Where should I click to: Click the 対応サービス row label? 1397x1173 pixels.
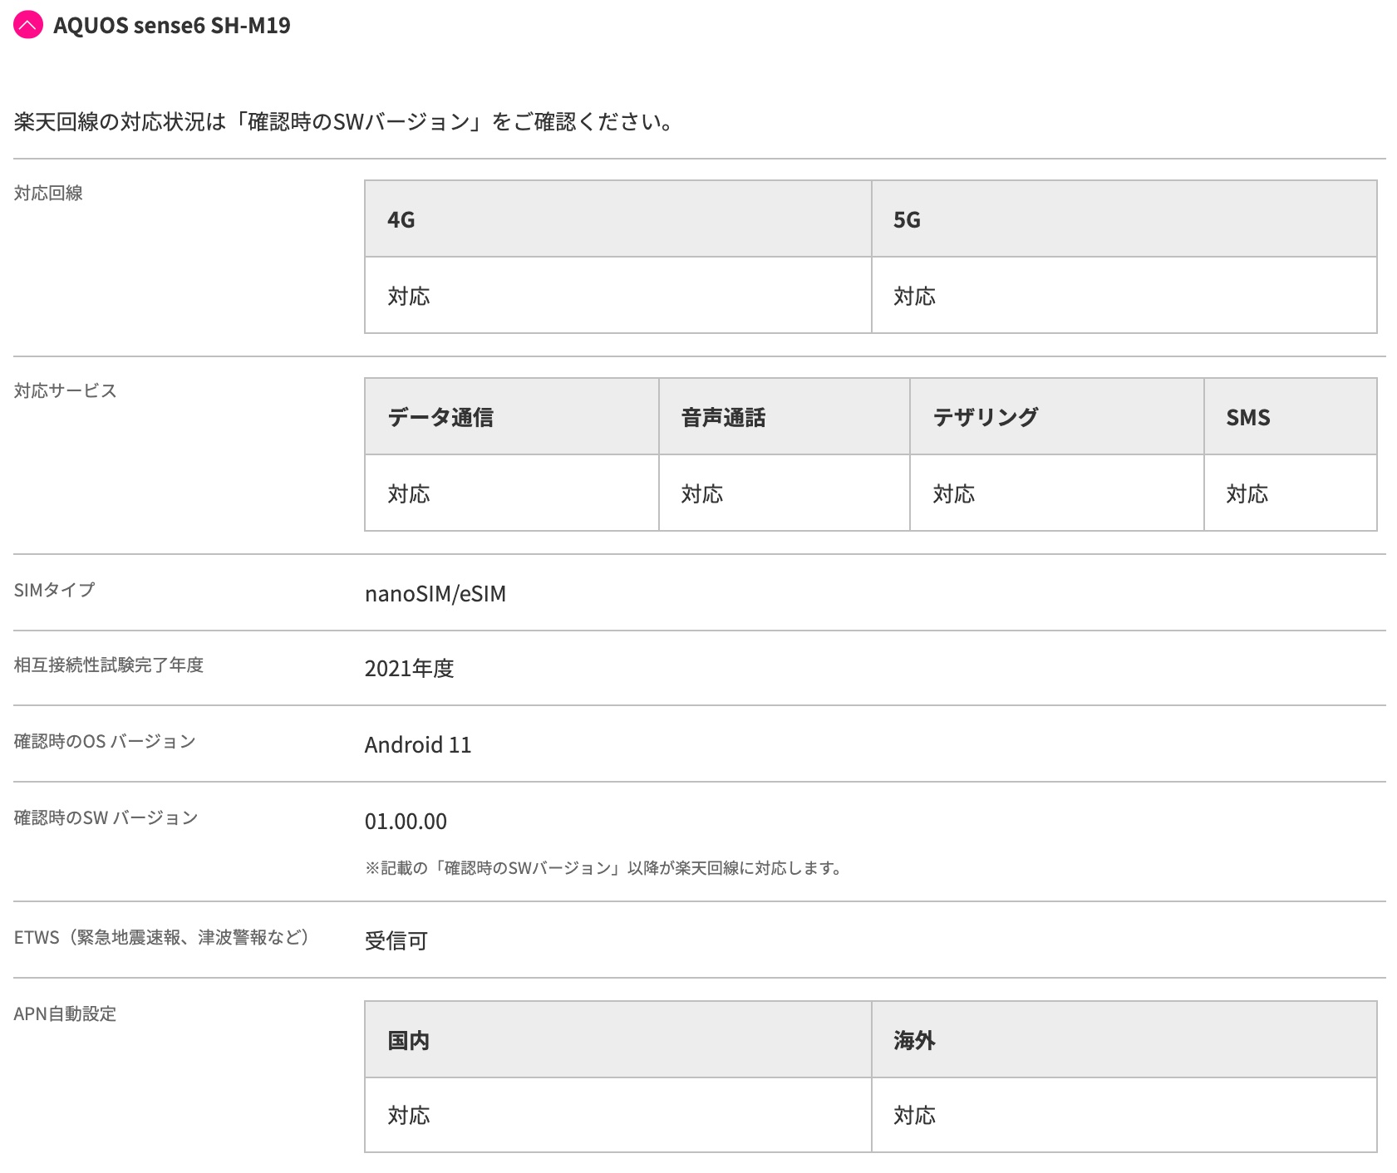pos(66,391)
